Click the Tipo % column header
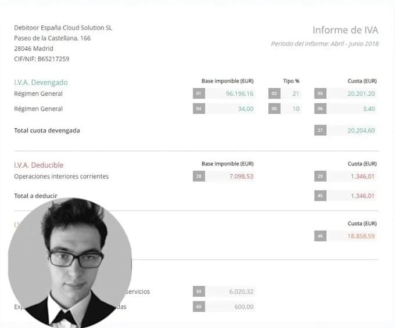Screen dimensions: 395x328 click(291, 81)
